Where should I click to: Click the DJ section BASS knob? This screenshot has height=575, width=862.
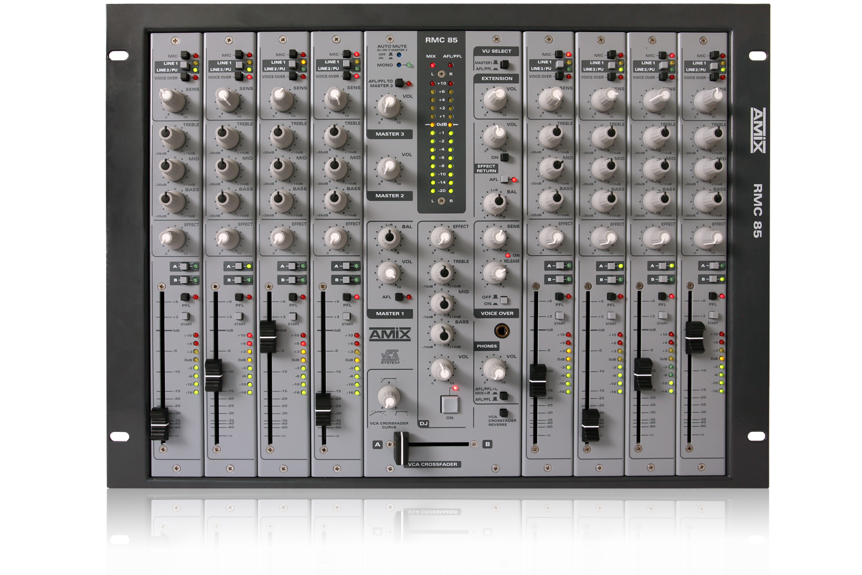coord(442,333)
